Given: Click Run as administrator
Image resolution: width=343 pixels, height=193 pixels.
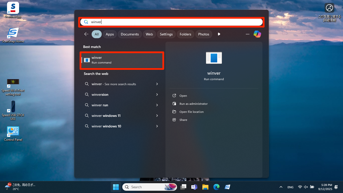Looking at the screenshot, I should [x=193, y=104].
